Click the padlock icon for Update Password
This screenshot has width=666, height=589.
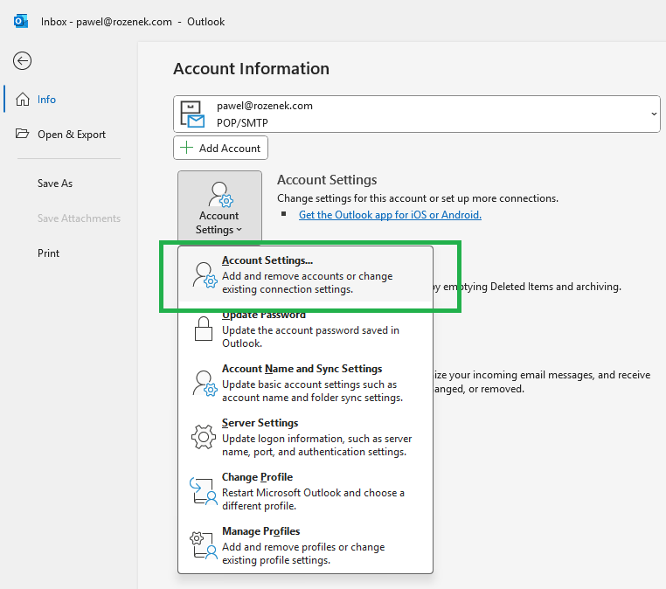[204, 329]
